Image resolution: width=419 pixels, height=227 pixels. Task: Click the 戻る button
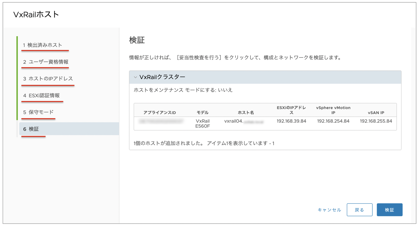pos(359,210)
